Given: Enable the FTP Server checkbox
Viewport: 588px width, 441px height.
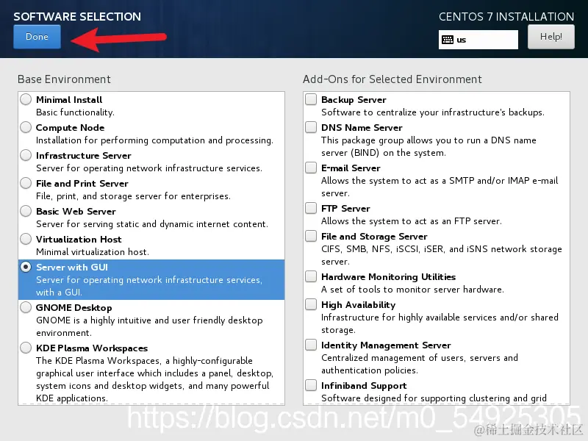Looking at the screenshot, I should point(311,208).
